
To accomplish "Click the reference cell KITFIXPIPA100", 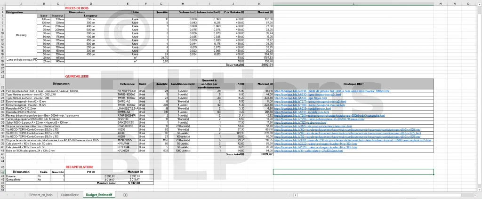I will pyautogui.click(x=127, y=90).
